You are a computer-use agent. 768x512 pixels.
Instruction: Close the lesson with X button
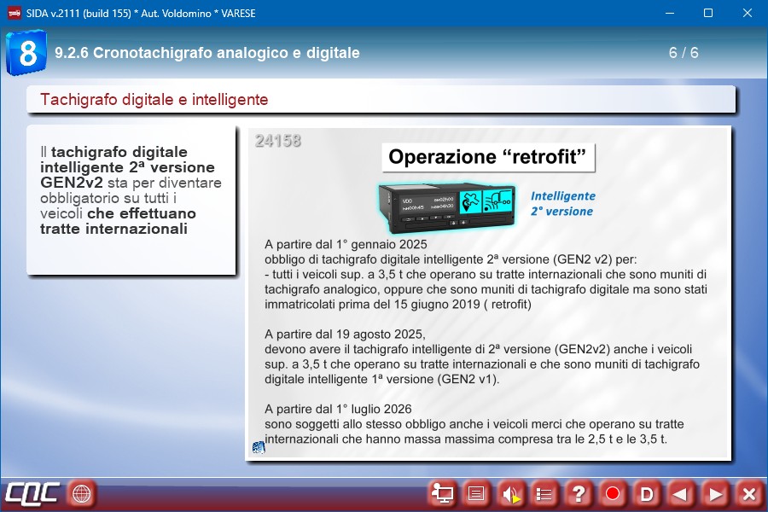(748, 493)
